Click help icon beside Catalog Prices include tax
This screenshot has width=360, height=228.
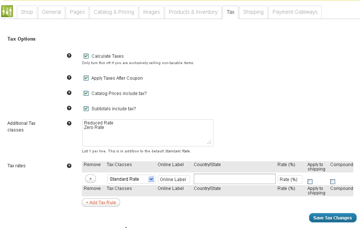click(69, 93)
